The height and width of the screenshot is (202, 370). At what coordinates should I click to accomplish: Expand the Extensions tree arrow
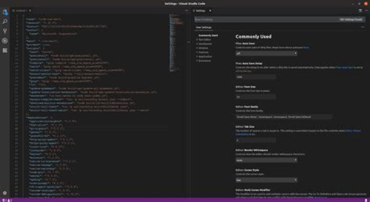point(197,61)
